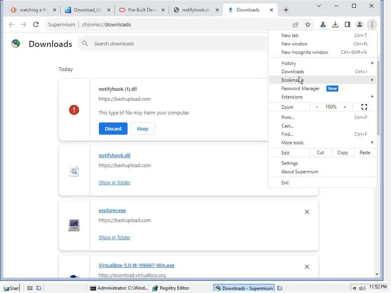Decrease zoom with the minus button
The image size is (391, 293).
(x=317, y=107)
